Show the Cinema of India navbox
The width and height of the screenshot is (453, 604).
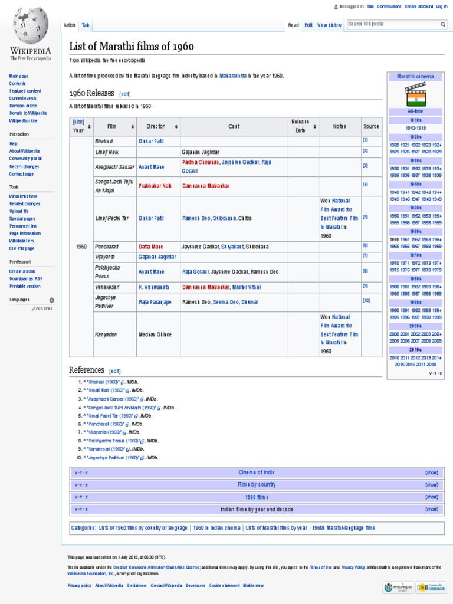click(431, 472)
